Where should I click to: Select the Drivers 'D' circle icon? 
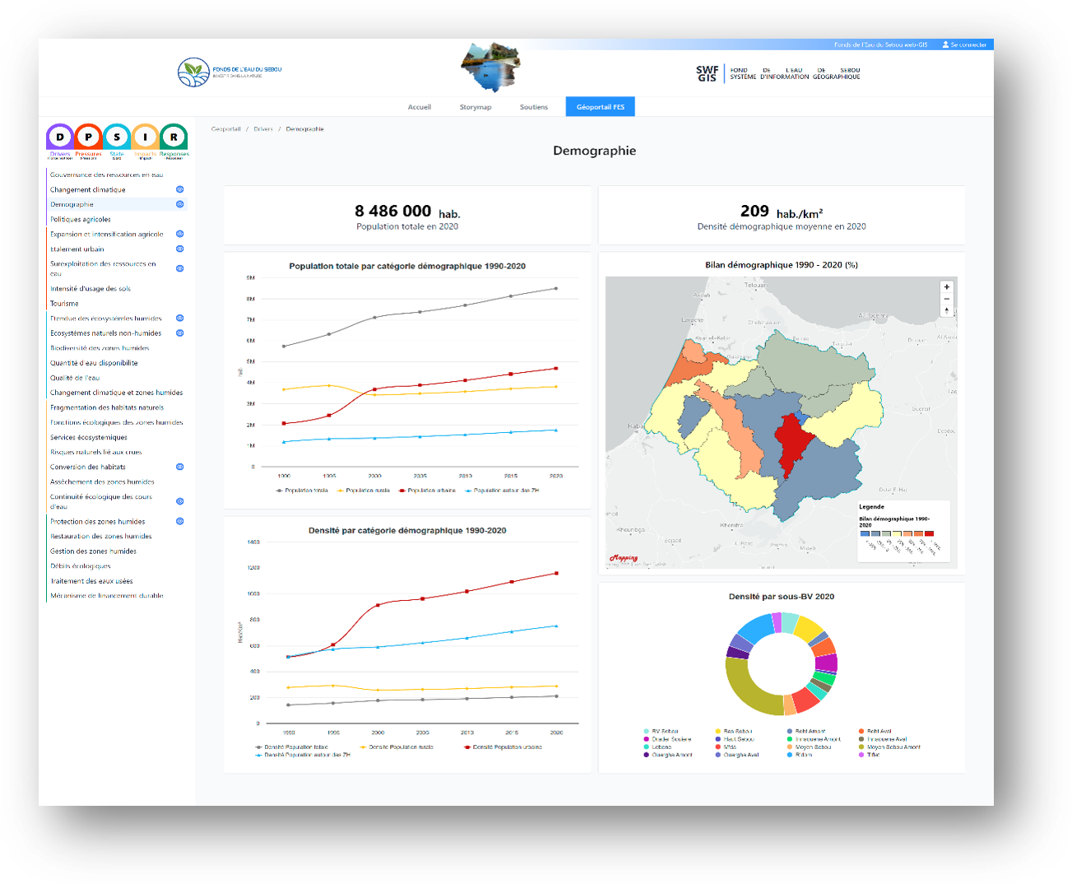(x=60, y=137)
